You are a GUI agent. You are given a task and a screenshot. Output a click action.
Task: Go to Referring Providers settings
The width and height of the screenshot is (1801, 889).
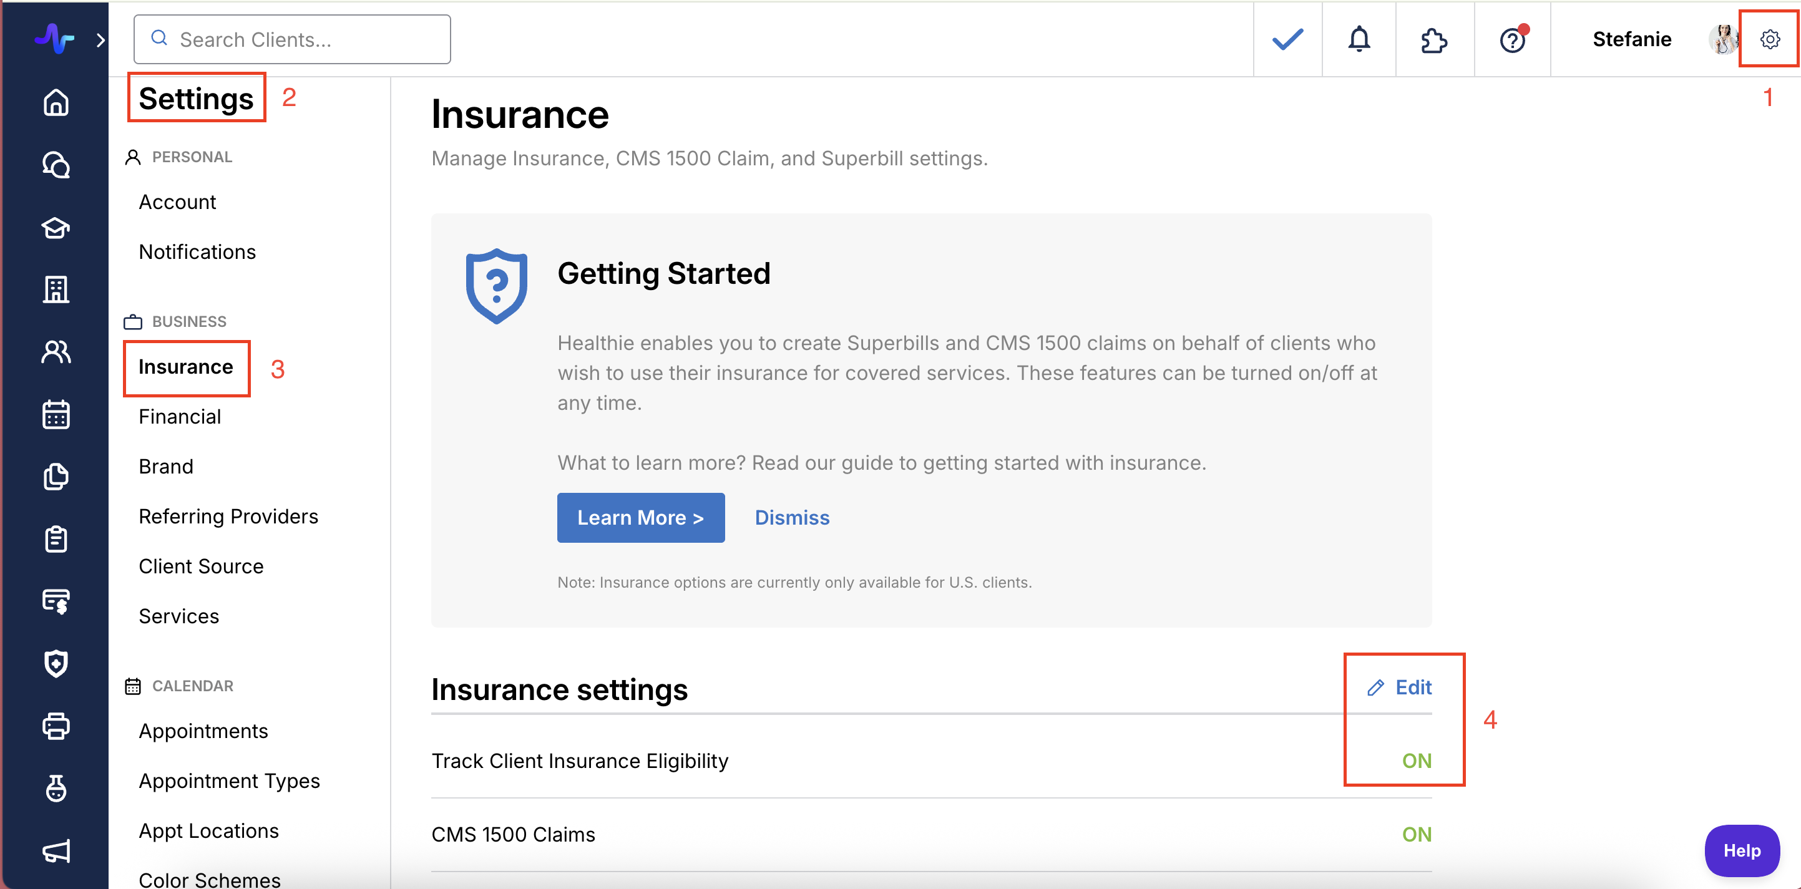[x=228, y=517]
